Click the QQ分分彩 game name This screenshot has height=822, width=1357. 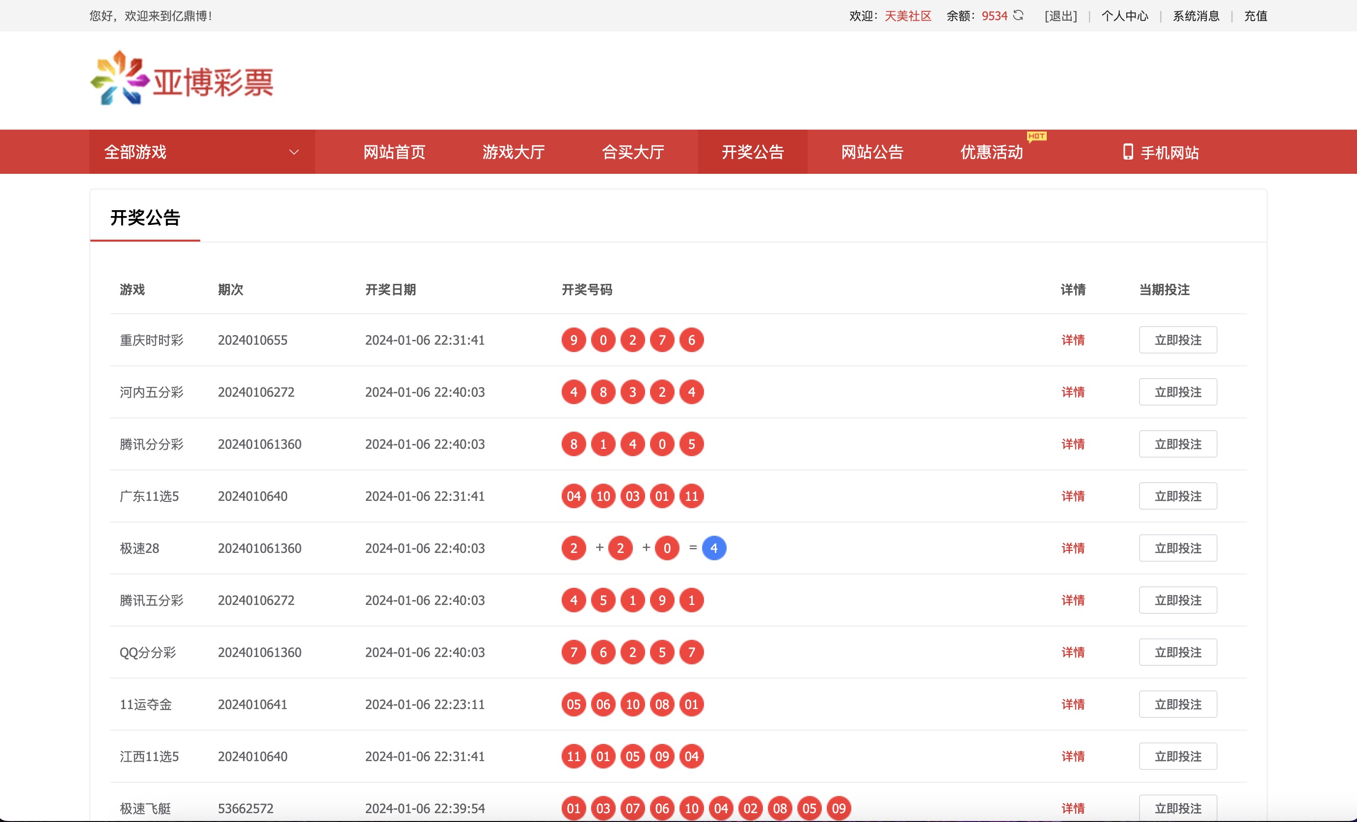148,653
